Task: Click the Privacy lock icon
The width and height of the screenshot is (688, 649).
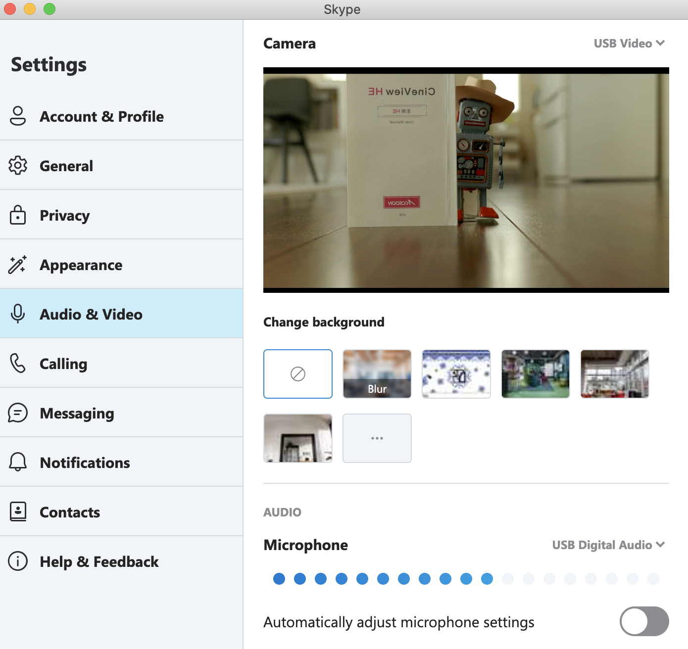Action: pyautogui.click(x=18, y=215)
